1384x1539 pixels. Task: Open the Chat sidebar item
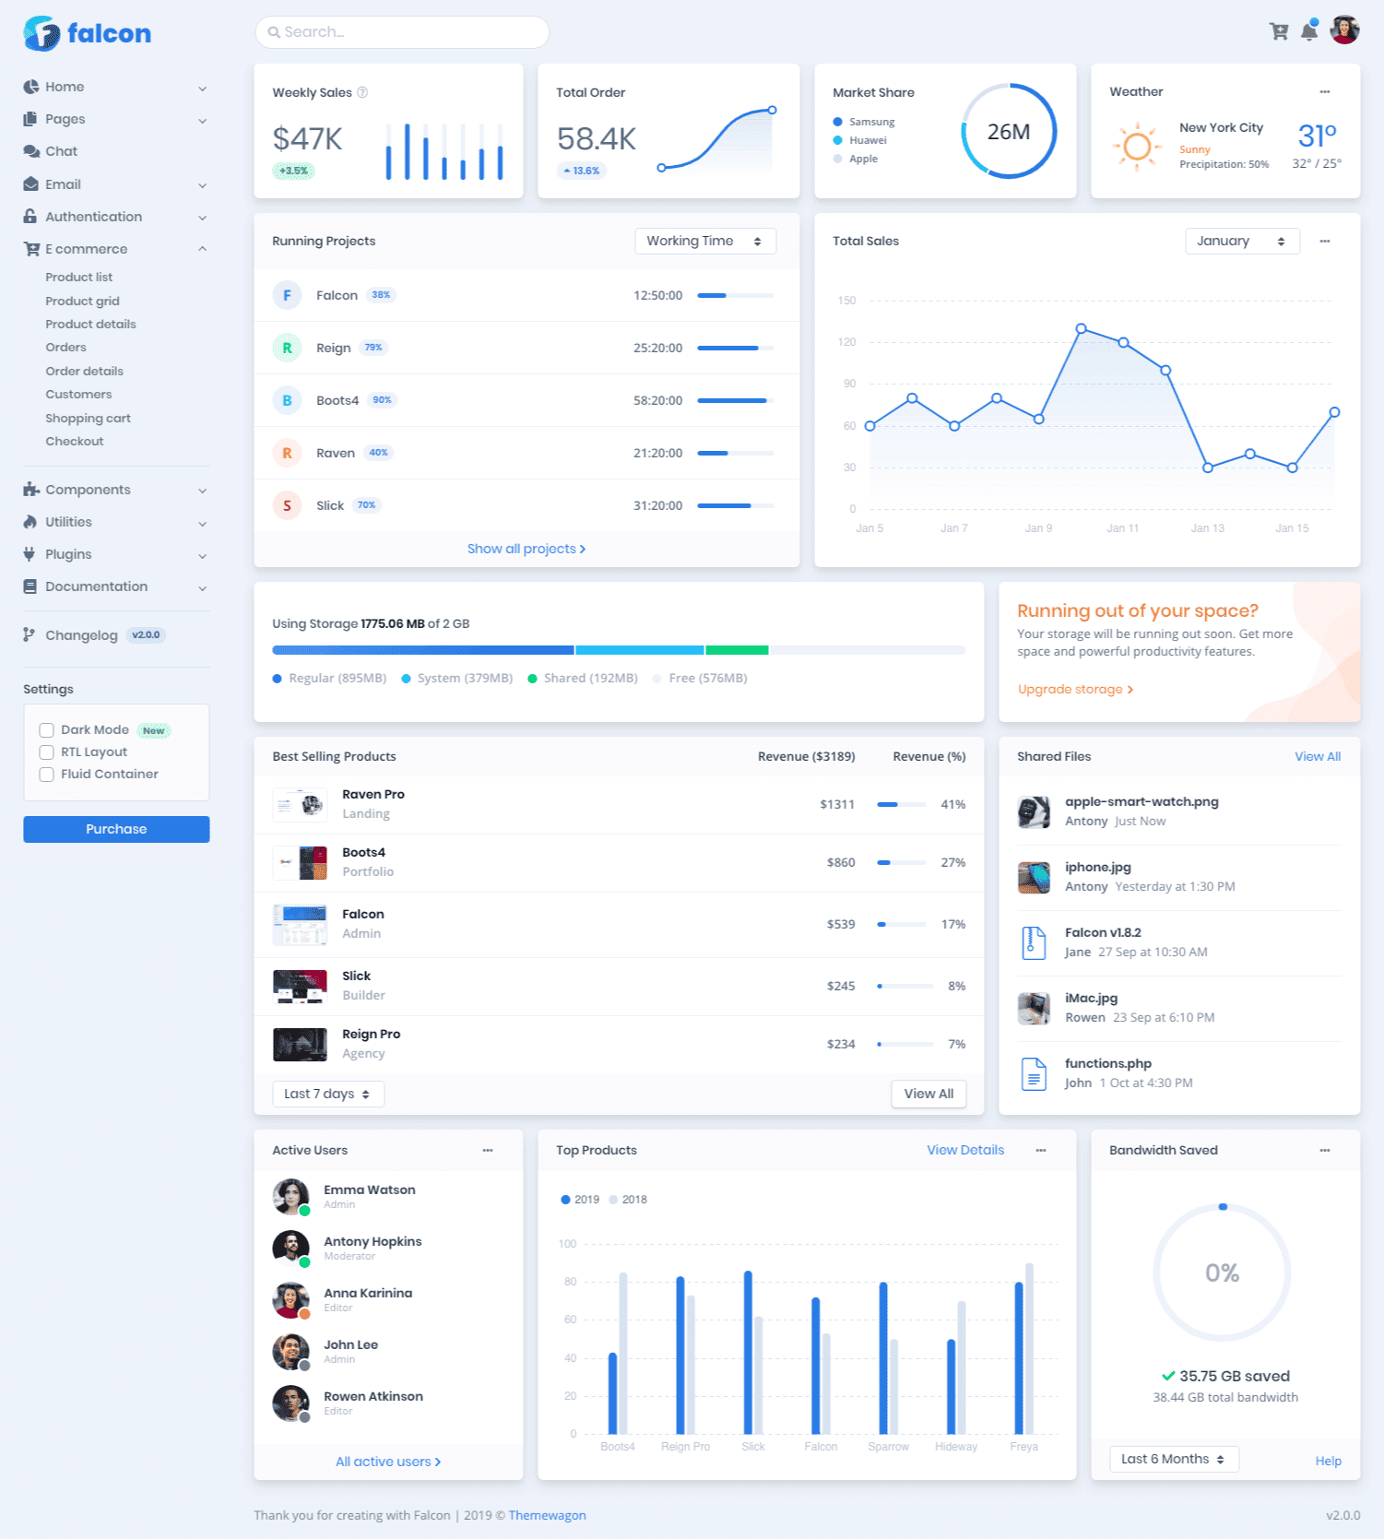(61, 151)
